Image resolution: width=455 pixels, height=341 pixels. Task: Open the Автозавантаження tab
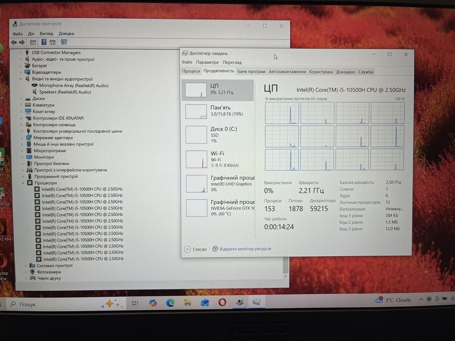[x=287, y=71]
